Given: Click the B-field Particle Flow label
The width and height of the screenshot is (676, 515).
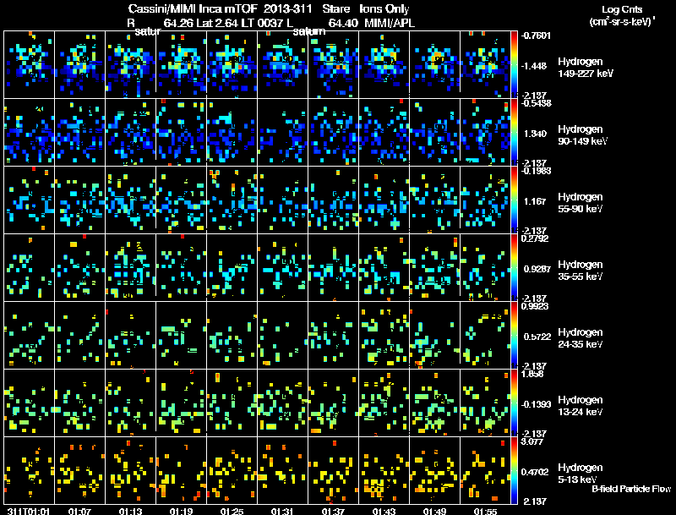Looking at the screenshot, I should coord(631,489).
